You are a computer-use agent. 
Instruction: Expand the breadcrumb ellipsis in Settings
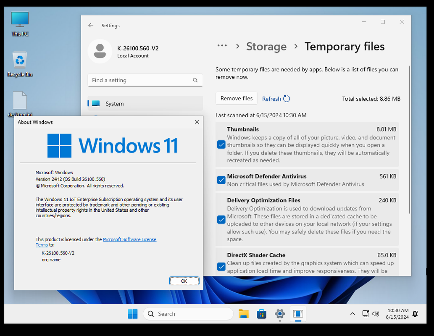click(222, 46)
